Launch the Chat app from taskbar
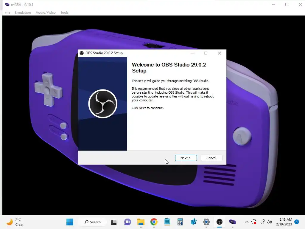This screenshot has width=305, height=229. click(127, 222)
